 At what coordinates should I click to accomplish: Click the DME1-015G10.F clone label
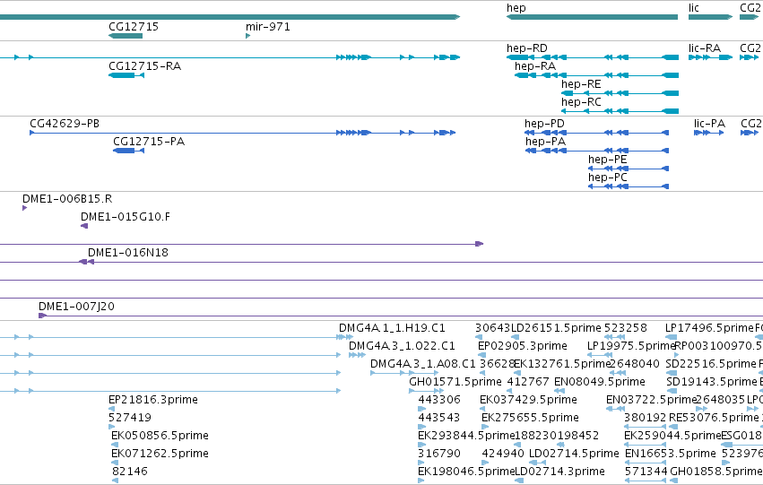point(126,217)
